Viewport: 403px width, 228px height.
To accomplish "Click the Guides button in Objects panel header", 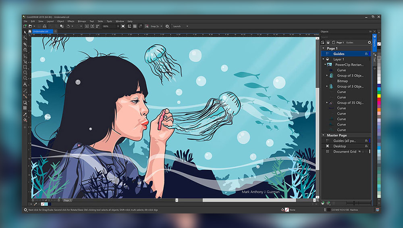I will coord(349,42).
